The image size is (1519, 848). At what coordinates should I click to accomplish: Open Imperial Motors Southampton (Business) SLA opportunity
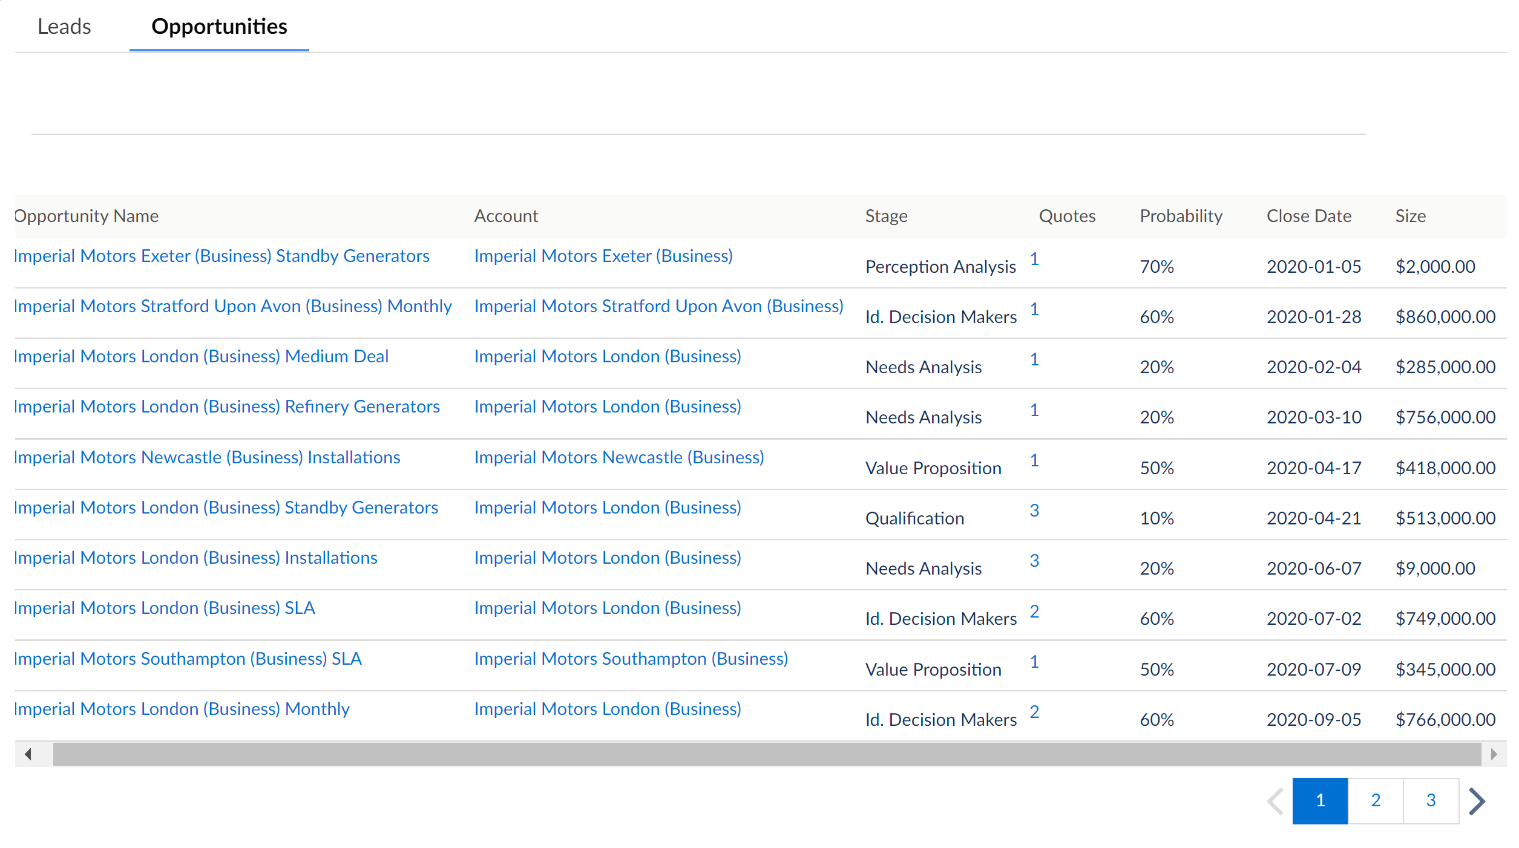(x=188, y=659)
